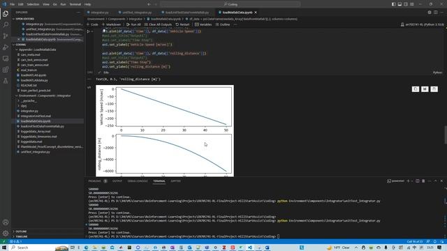Click the Save plot icon over the plot
Viewport: 447px width, 251px height.
pos(434,89)
